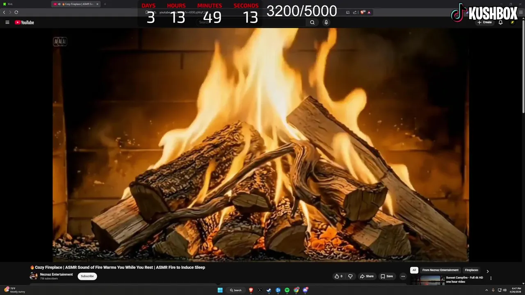Open terminal app from taskbar
This screenshot has height=295, width=525.
(x=260, y=290)
